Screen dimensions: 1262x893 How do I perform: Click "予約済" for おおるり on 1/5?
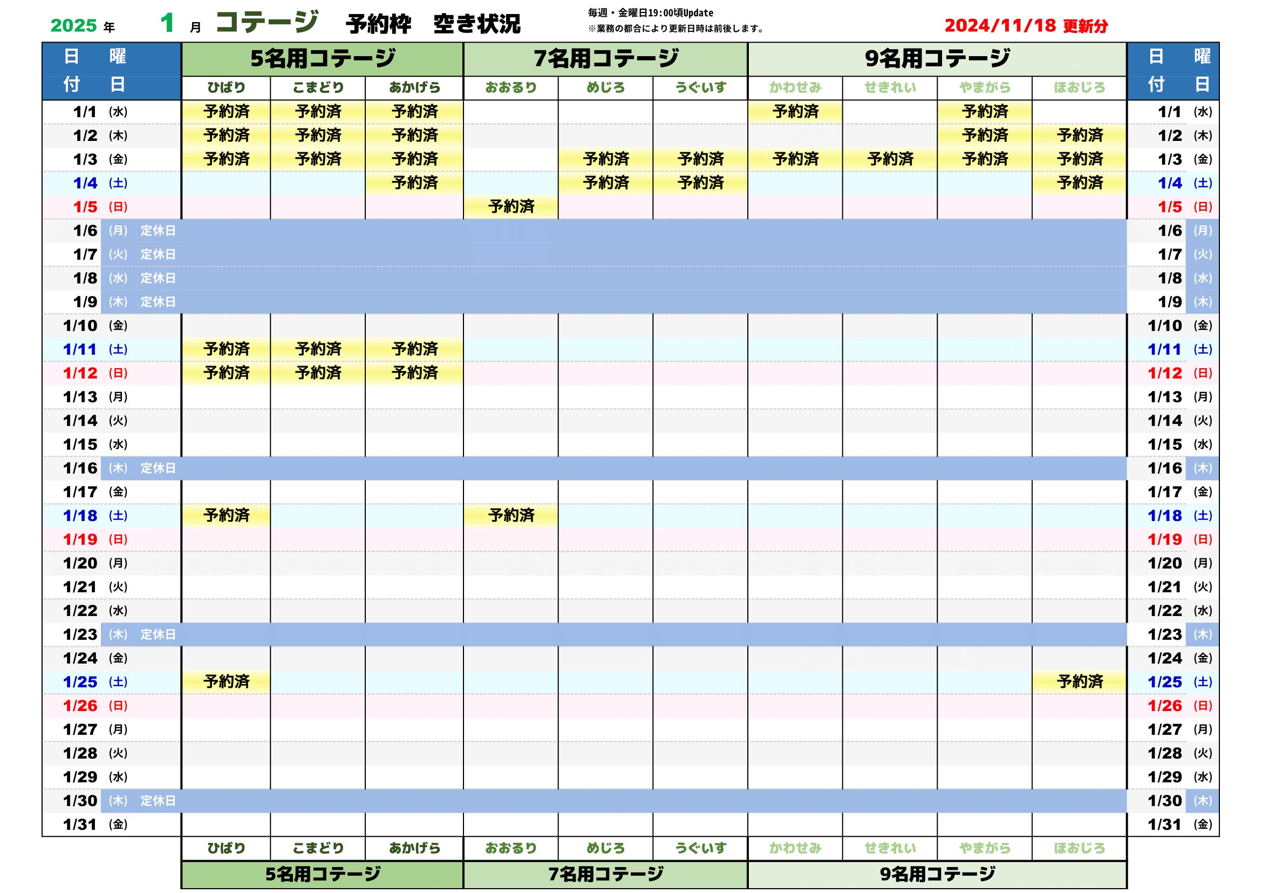pyautogui.click(x=511, y=207)
